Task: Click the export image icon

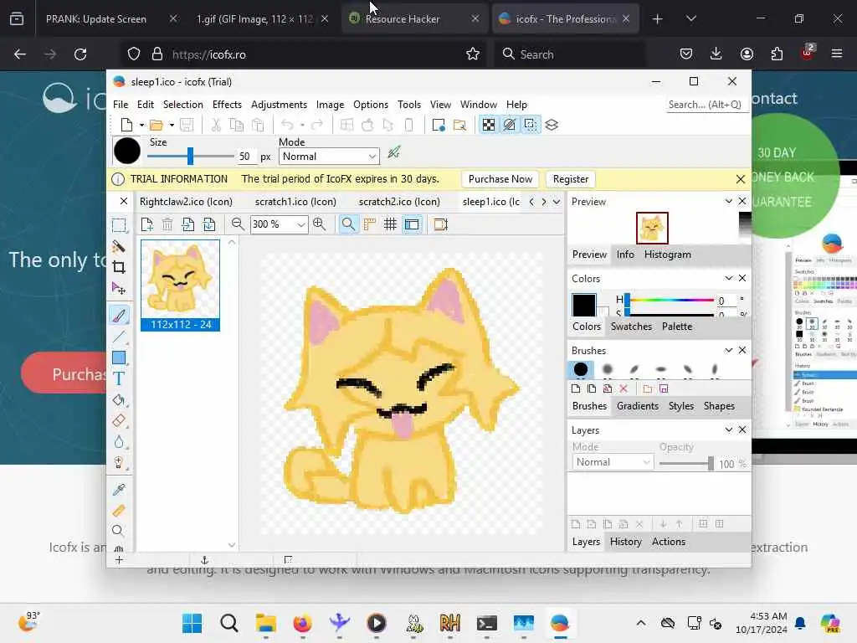Action: (x=208, y=224)
